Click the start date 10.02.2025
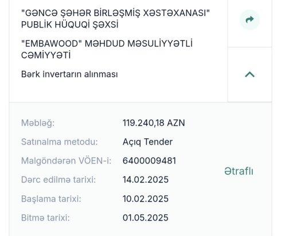281x236 pixels. pos(146,199)
